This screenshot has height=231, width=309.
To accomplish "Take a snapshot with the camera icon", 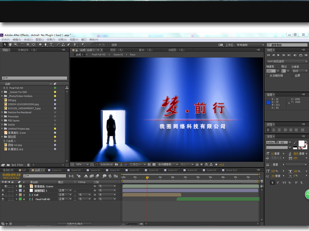I will click(117, 165).
